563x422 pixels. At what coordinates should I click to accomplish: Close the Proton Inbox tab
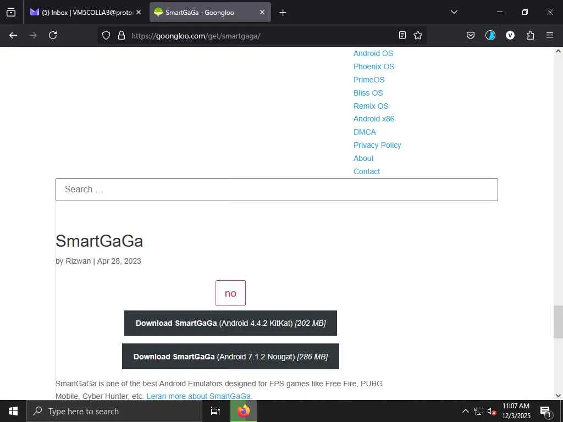coord(139,12)
